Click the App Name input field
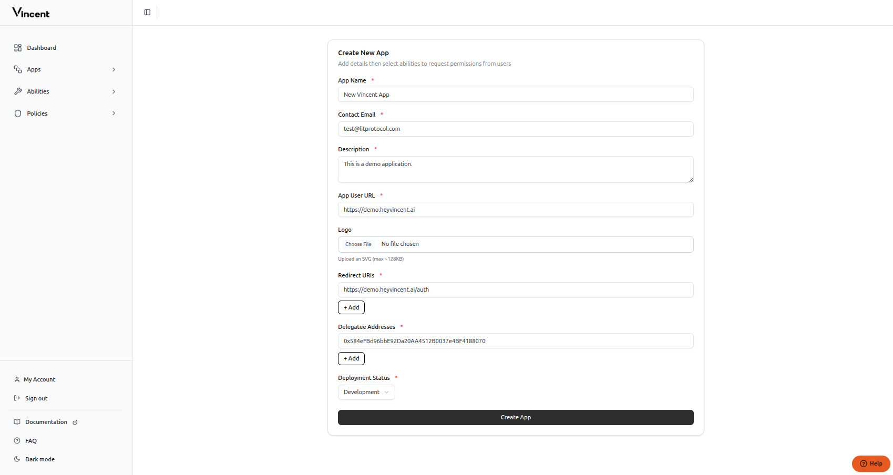This screenshot has height=475, width=893. [515, 94]
